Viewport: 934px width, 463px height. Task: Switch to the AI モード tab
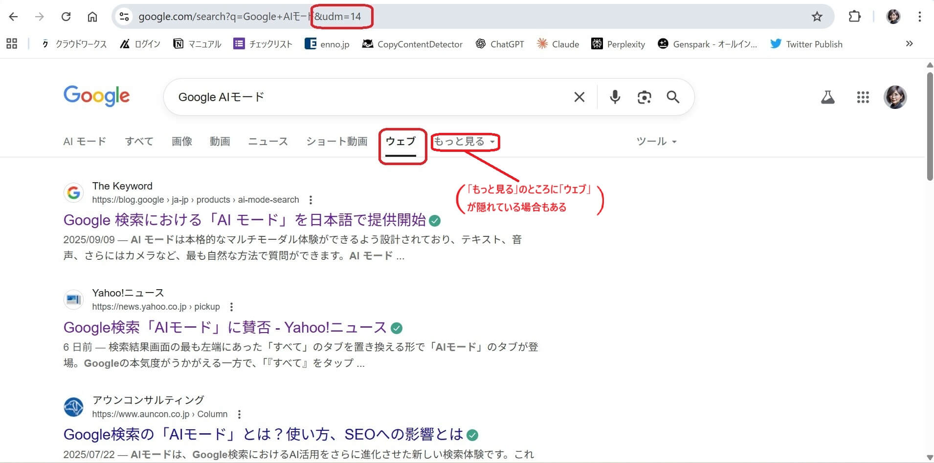click(85, 142)
